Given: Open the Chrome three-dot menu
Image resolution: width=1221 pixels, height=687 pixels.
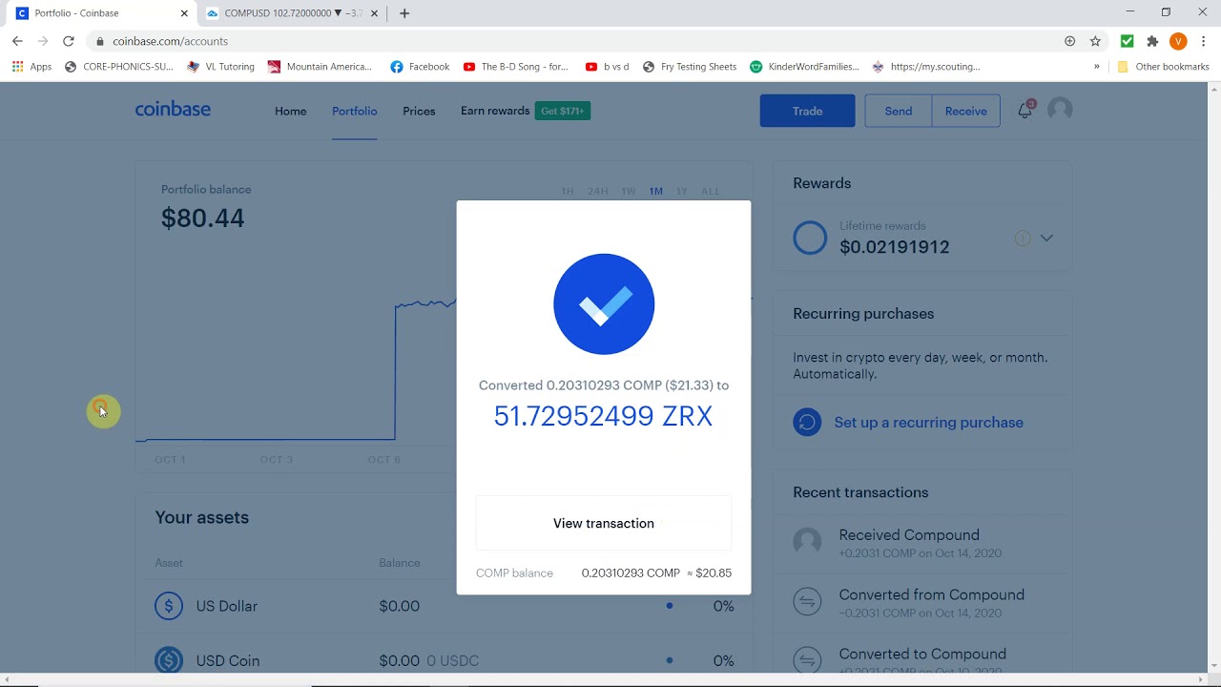Looking at the screenshot, I should [x=1204, y=41].
